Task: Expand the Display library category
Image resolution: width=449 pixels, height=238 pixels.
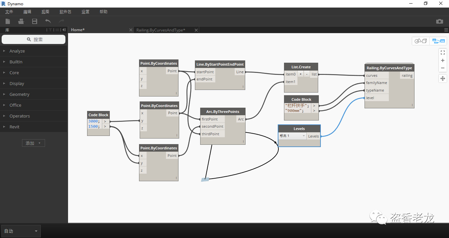Action: tap(34, 83)
